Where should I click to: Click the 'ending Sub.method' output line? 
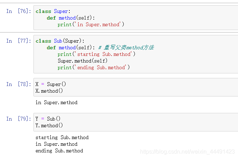click(59, 151)
